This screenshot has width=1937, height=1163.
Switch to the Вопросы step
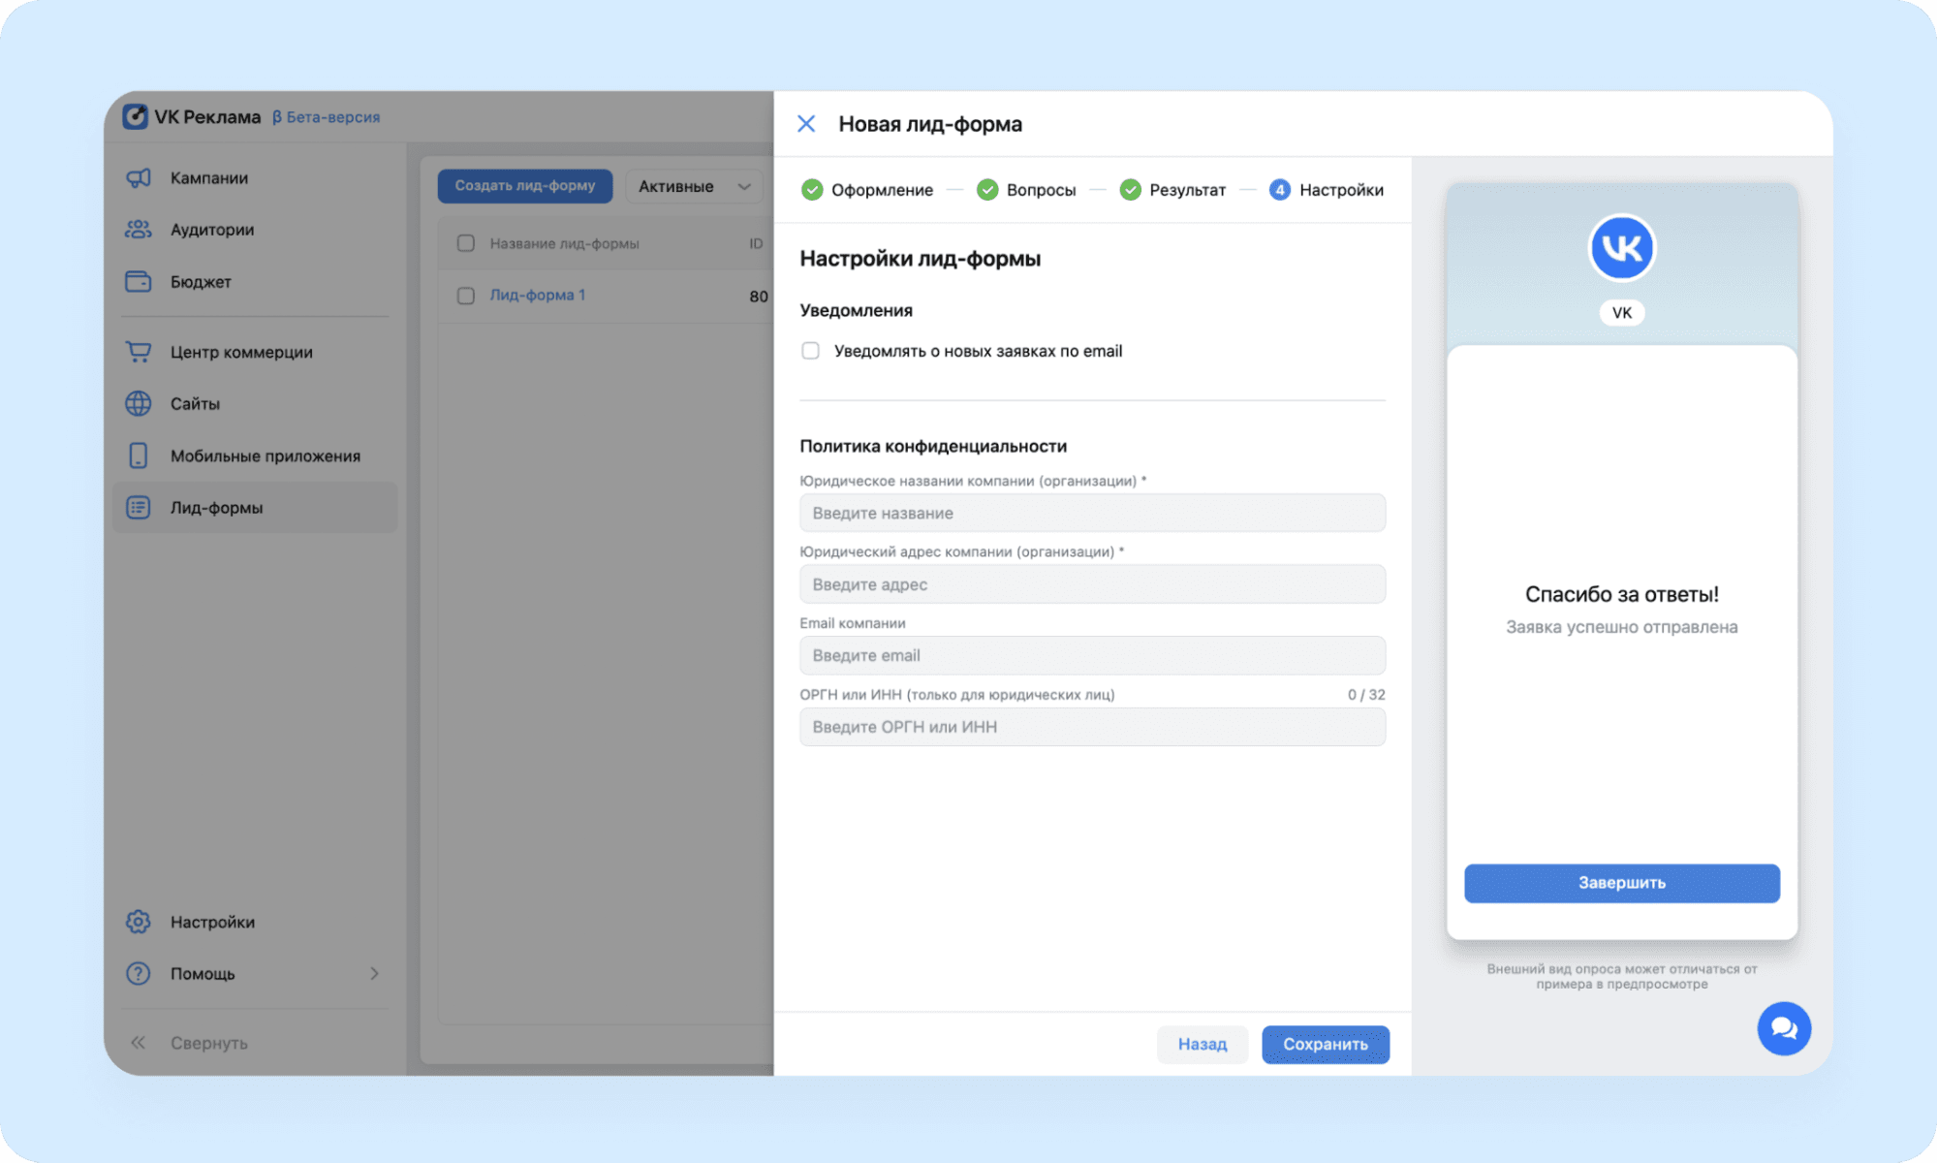pos(1026,190)
